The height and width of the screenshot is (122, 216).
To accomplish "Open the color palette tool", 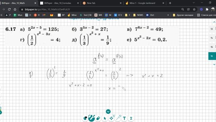I will [85, 118].
